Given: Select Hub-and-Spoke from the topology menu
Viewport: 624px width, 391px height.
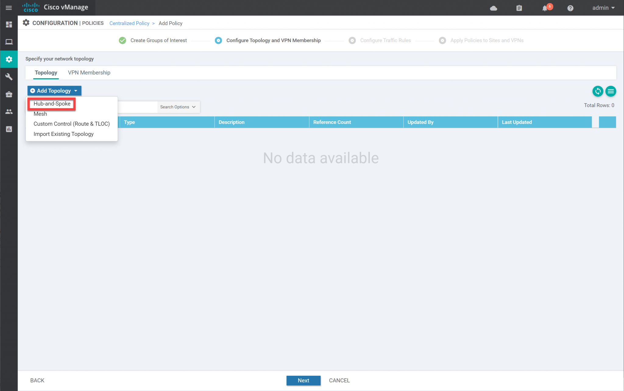Looking at the screenshot, I should click(51, 104).
